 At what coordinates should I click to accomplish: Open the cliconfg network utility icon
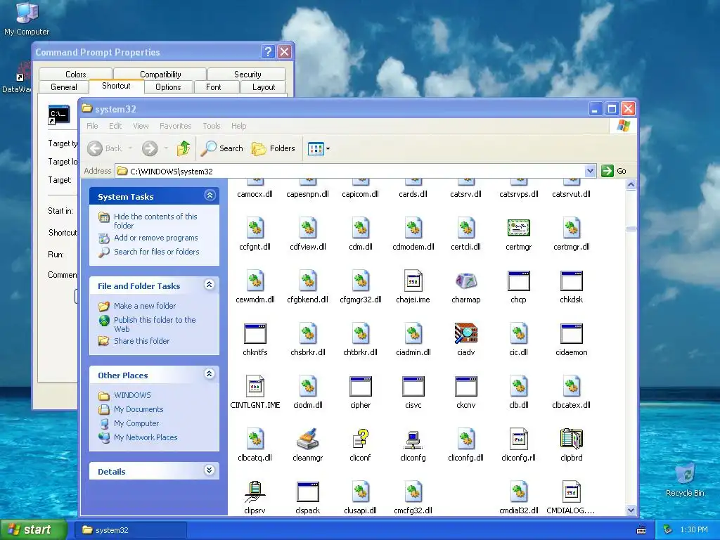pyautogui.click(x=413, y=439)
